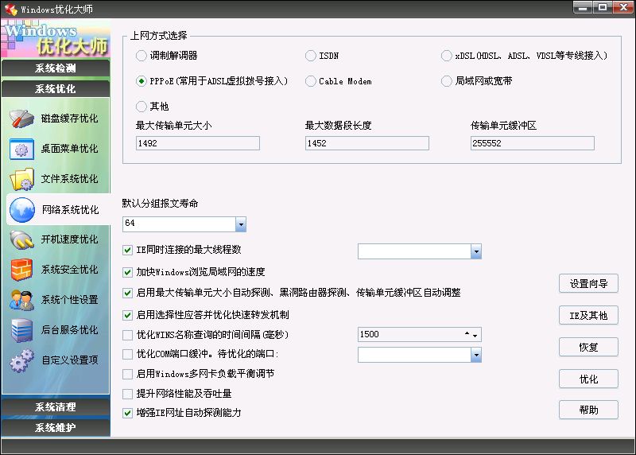Open 开机速度优化 page label

(69, 239)
